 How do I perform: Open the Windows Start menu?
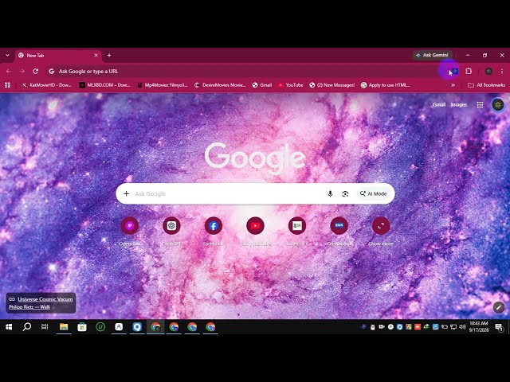coord(9,327)
